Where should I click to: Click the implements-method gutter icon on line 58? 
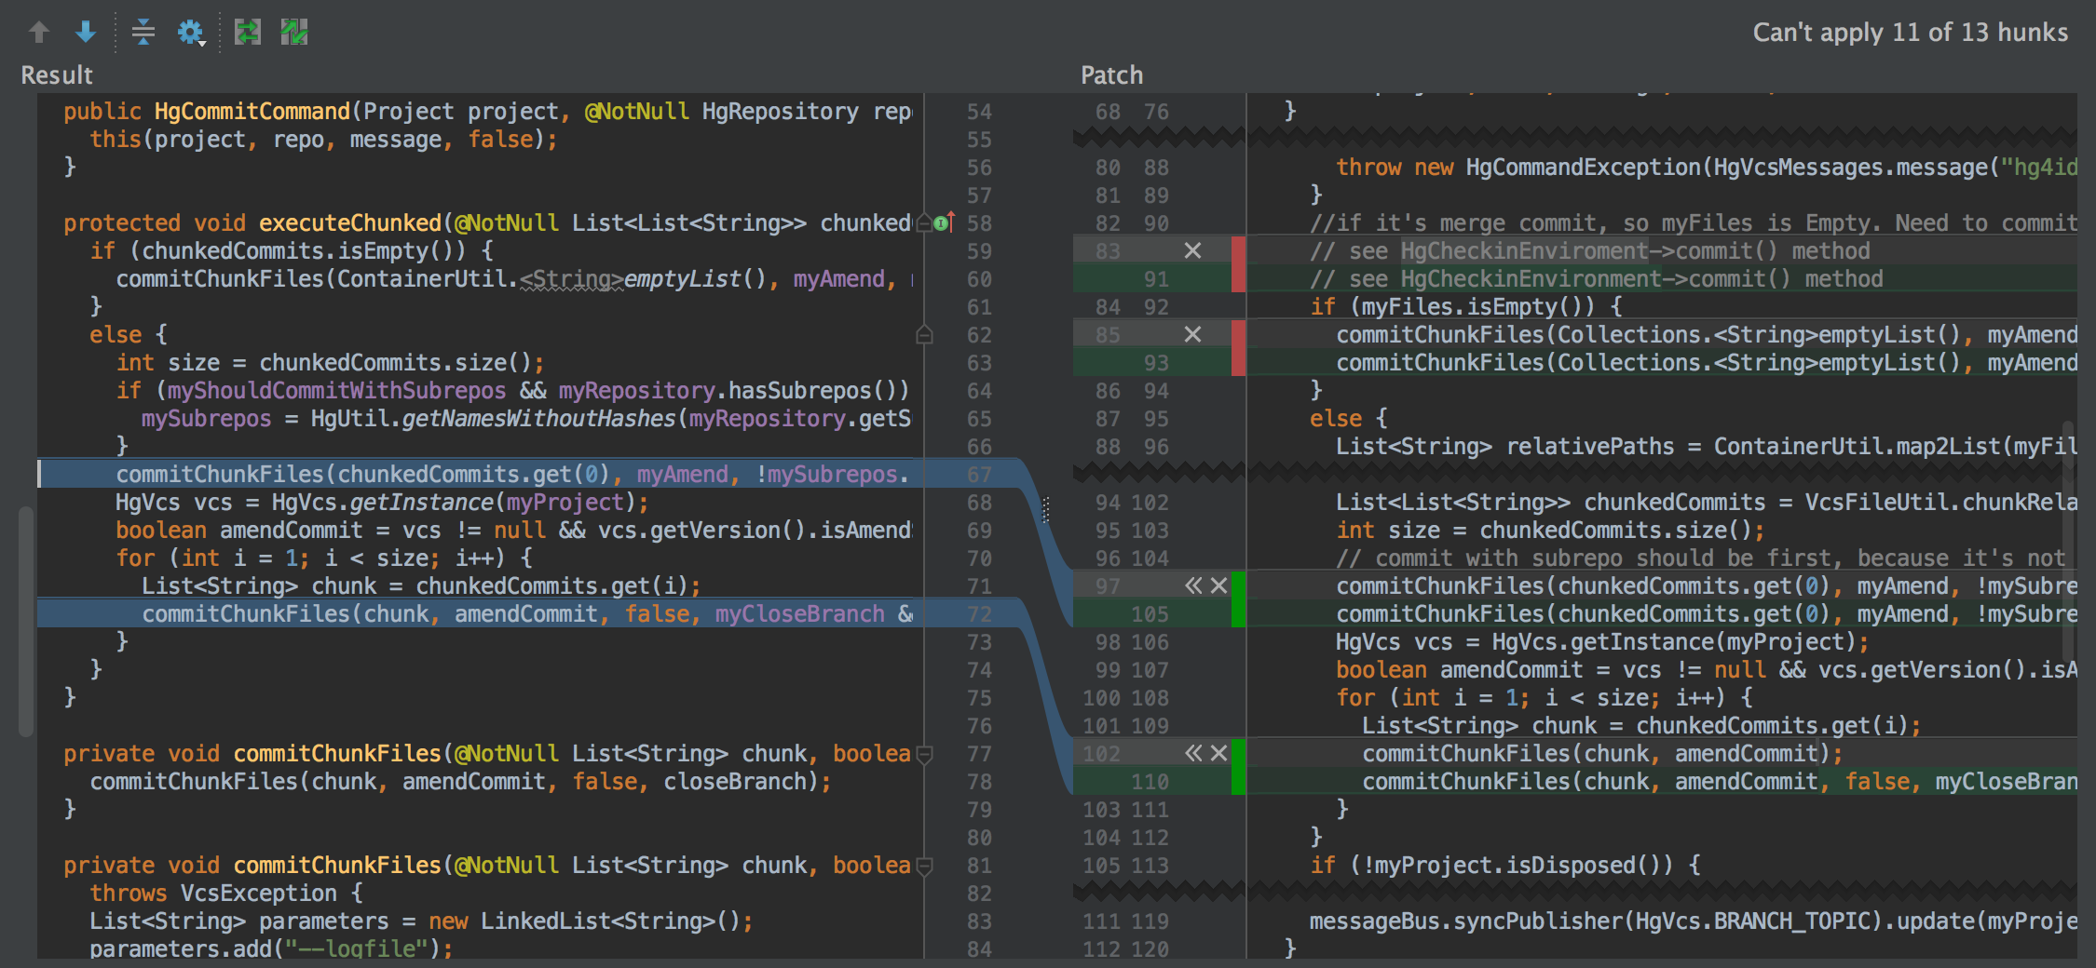pos(944,222)
